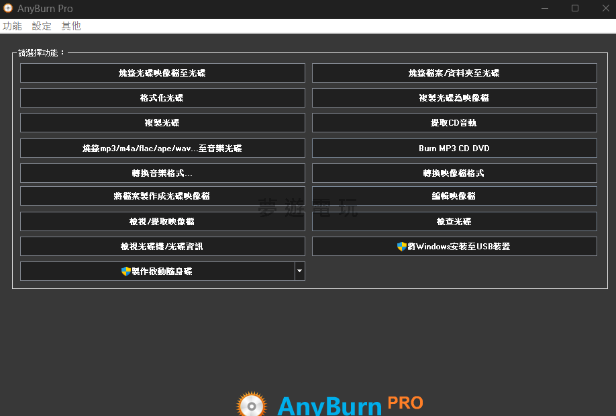Click the AnyBurn title bar app icon
616x416 pixels.
pyautogui.click(x=8, y=8)
